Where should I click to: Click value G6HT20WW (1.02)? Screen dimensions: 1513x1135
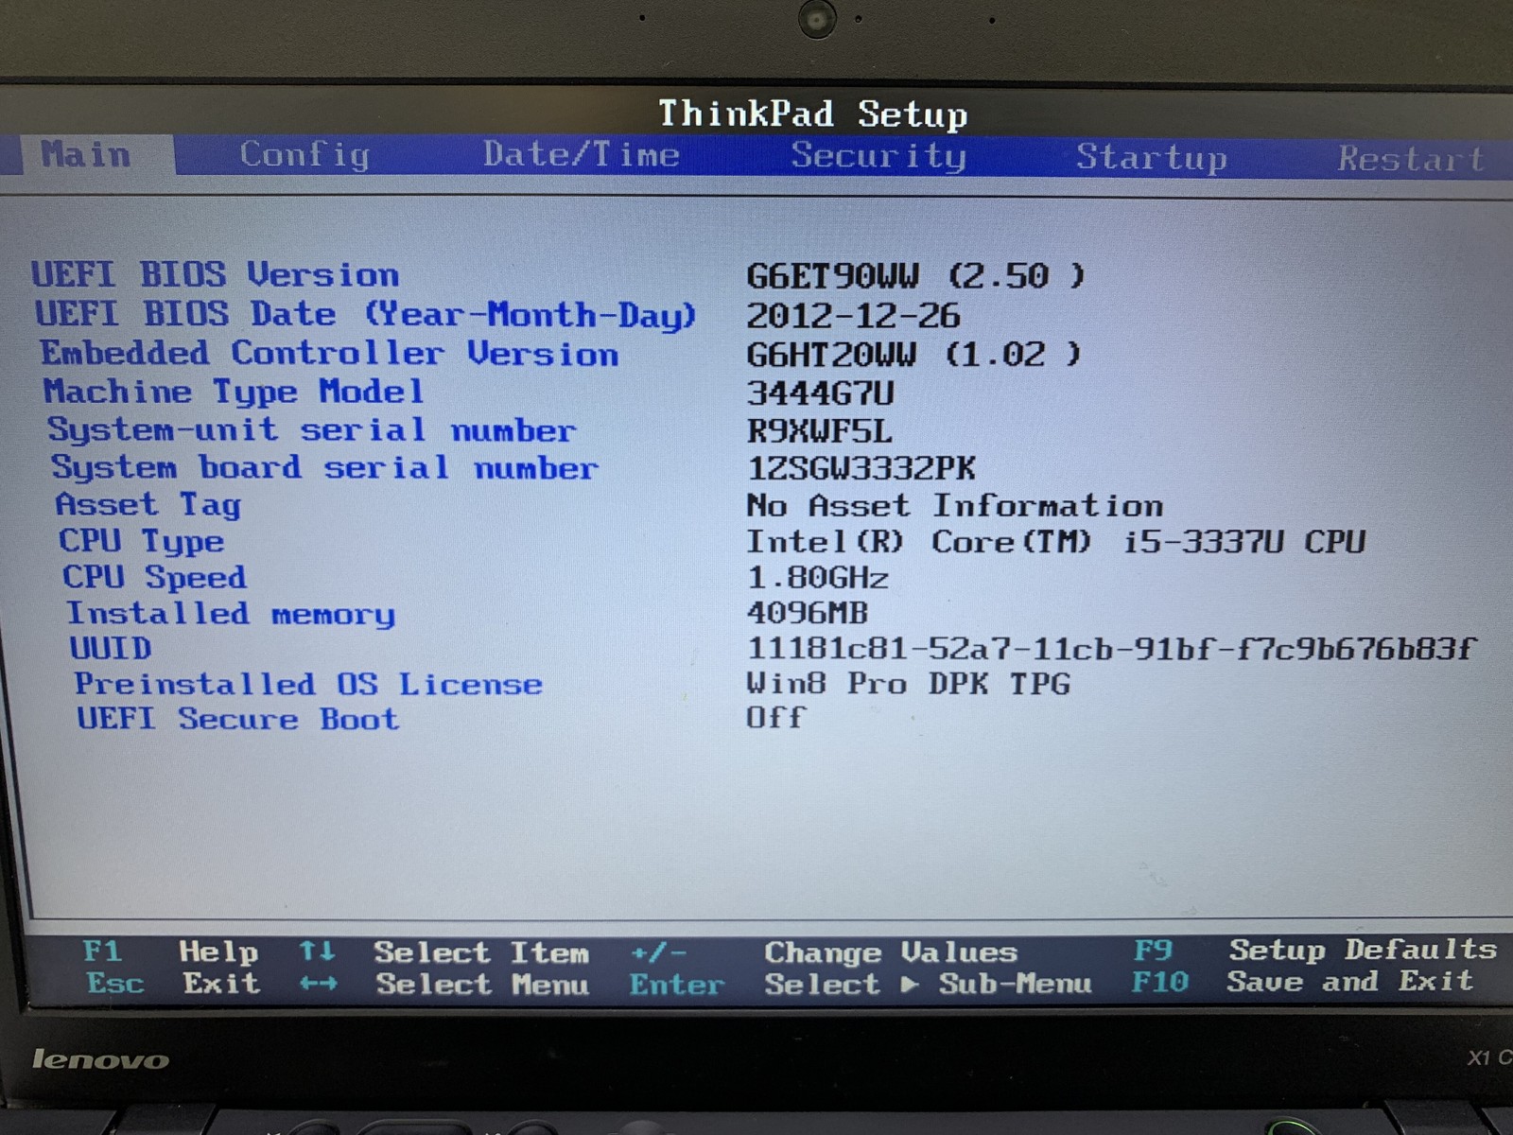pyautogui.click(x=913, y=354)
